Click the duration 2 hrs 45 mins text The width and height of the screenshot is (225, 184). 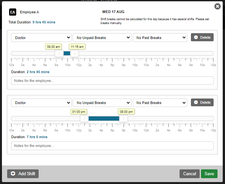pos(38,72)
